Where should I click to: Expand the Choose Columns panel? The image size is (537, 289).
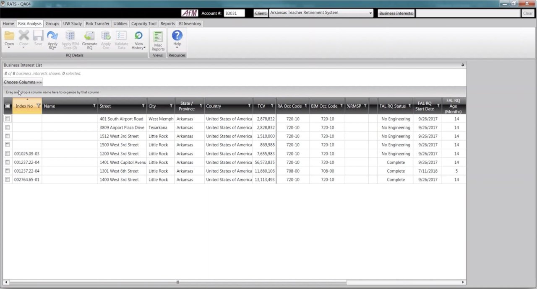click(23, 82)
